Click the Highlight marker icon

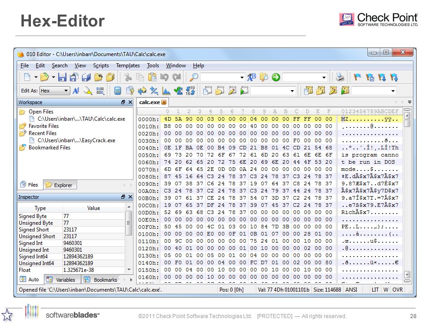88,91
